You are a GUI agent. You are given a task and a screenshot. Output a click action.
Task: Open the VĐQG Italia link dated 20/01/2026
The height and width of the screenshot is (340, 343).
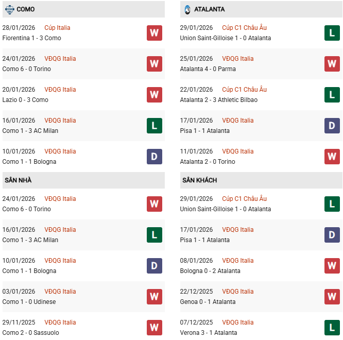(x=60, y=90)
